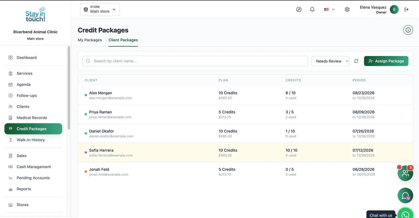Open the settings gear icon
This screenshot has height=218, width=419.
click(x=347, y=9)
